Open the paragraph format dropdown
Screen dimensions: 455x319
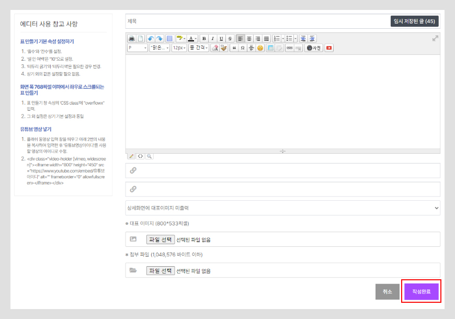click(x=138, y=48)
